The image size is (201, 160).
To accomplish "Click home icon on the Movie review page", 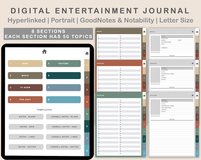I will click(x=197, y=32).
